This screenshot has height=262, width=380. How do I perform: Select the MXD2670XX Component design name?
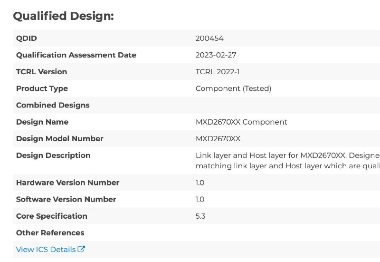241,122
